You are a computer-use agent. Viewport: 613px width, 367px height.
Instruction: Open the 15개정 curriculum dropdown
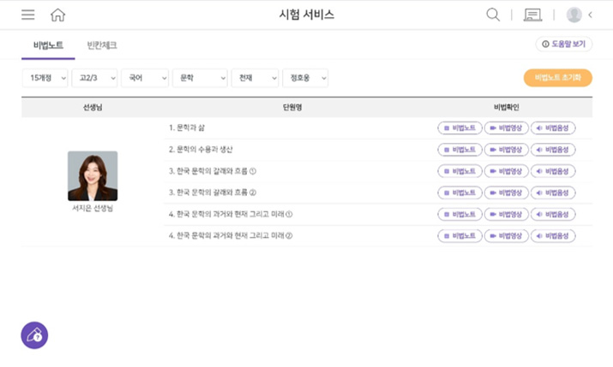(x=45, y=78)
